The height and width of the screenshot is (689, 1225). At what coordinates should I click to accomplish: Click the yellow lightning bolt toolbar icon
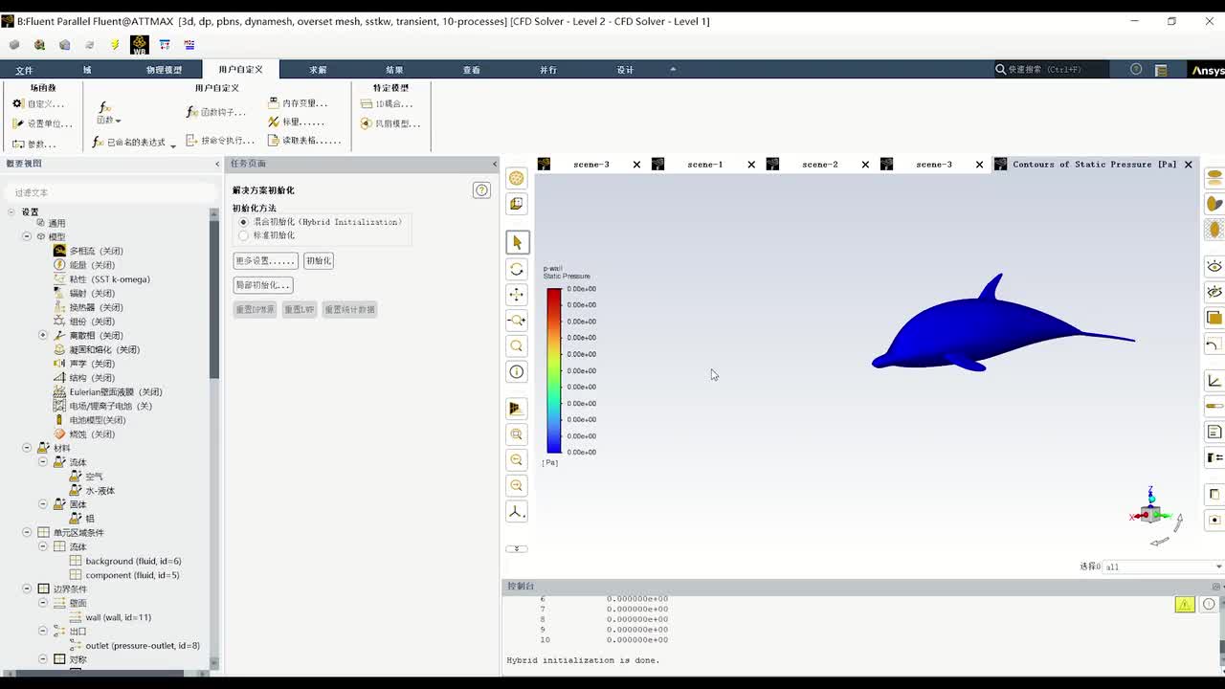click(115, 44)
